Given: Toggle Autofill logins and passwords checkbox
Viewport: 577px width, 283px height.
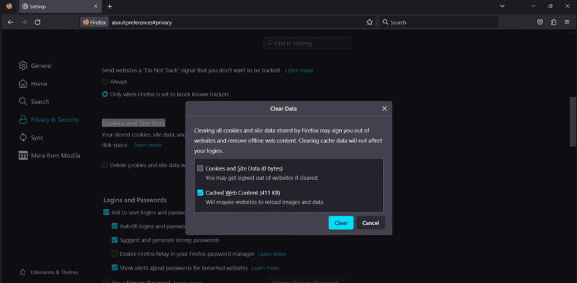Looking at the screenshot, I should tap(115, 226).
